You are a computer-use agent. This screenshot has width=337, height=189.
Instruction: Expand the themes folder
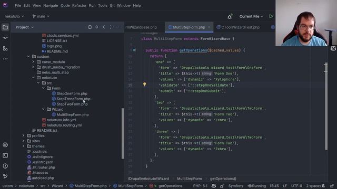coord(23,146)
